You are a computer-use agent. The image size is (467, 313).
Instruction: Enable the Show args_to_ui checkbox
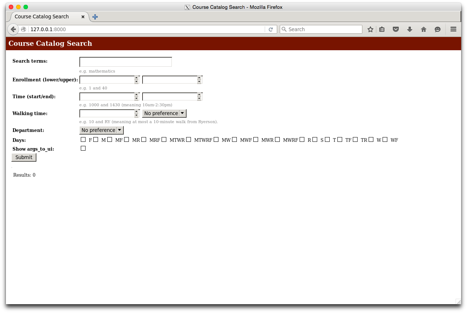[83, 148]
